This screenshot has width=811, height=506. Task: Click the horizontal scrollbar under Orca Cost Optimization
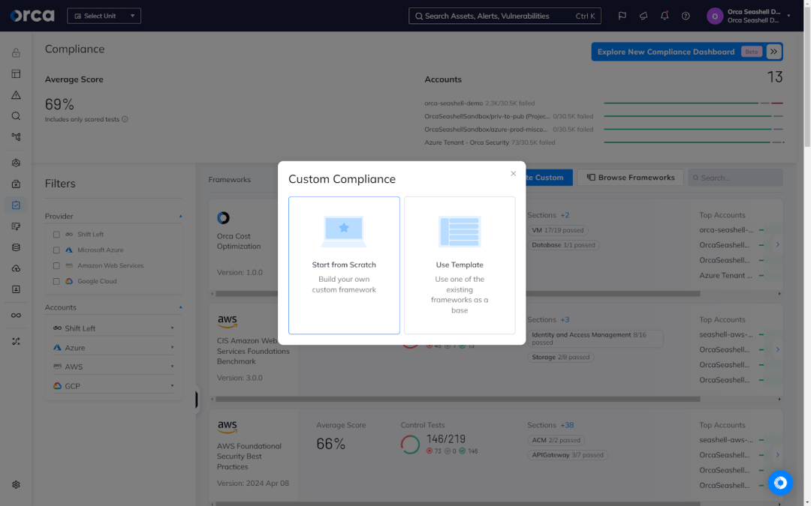pos(458,294)
